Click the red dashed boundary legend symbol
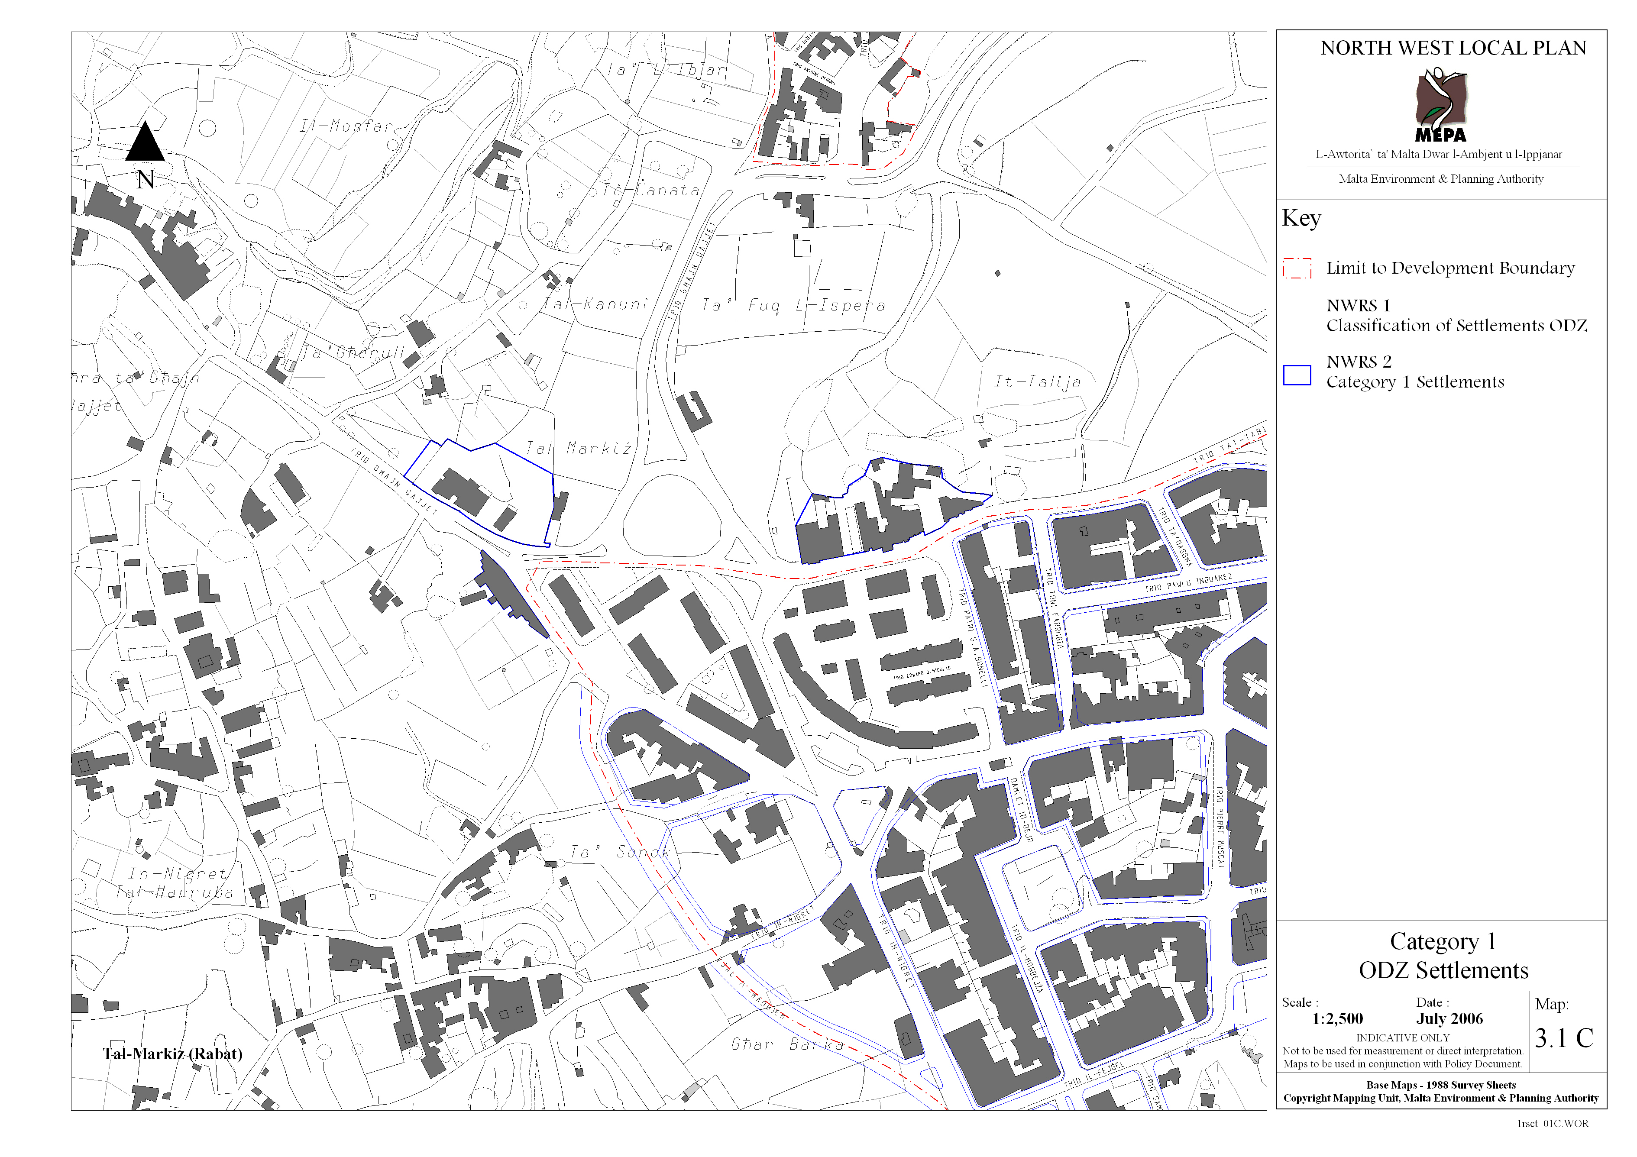This screenshot has height=1157, width=1637. [1297, 268]
